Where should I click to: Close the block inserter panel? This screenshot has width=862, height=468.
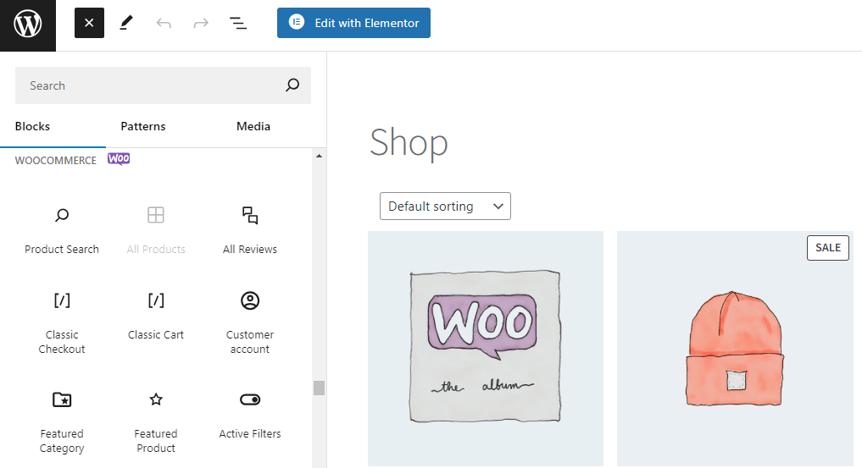point(89,23)
